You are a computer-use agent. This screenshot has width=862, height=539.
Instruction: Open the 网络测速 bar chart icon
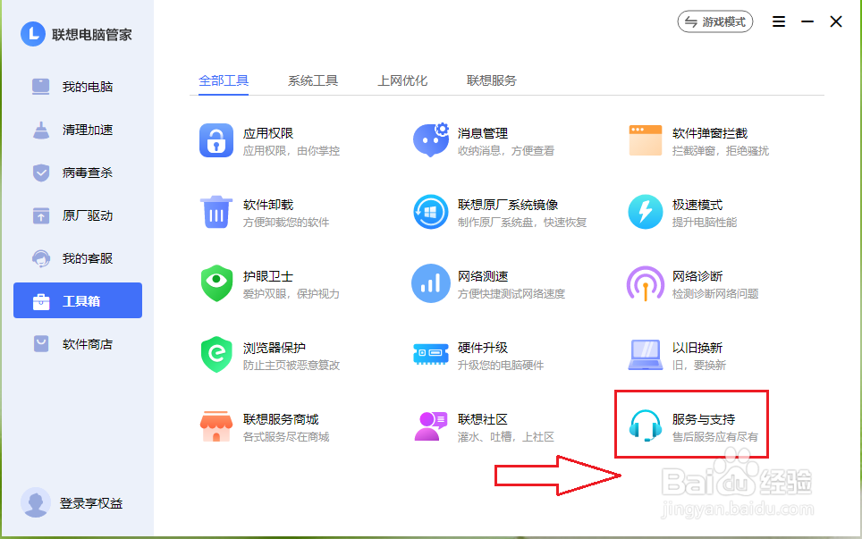[431, 283]
